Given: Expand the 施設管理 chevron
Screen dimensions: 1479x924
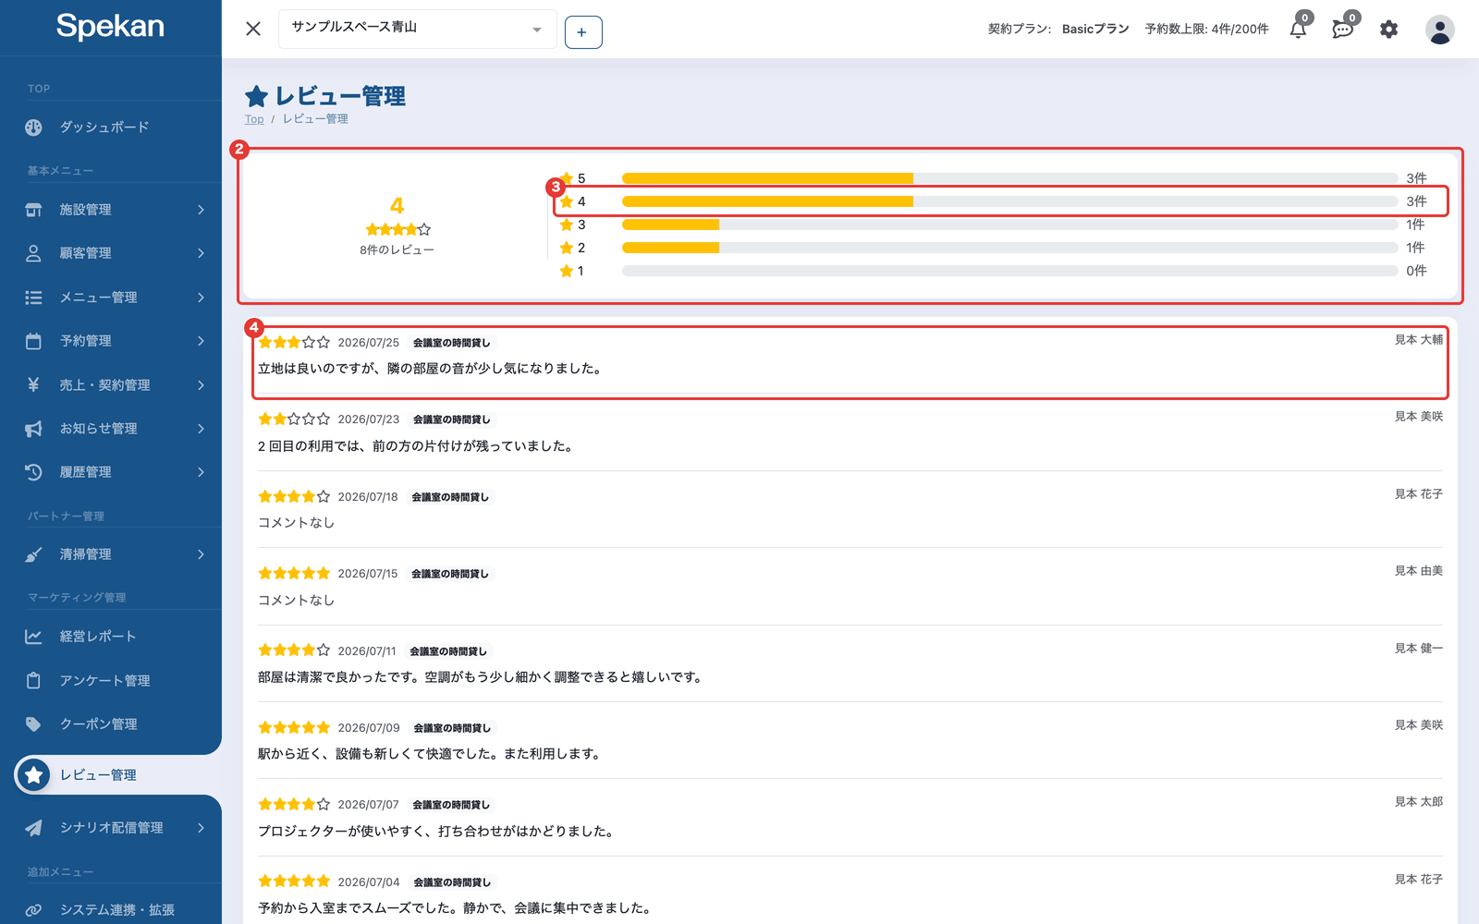Looking at the screenshot, I should click(201, 210).
